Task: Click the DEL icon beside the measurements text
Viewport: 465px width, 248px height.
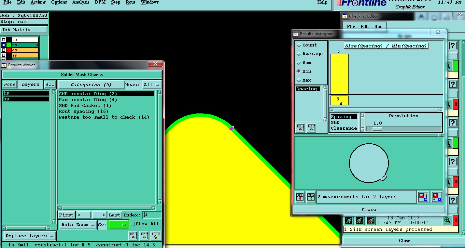Action: (x=300, y=197)
